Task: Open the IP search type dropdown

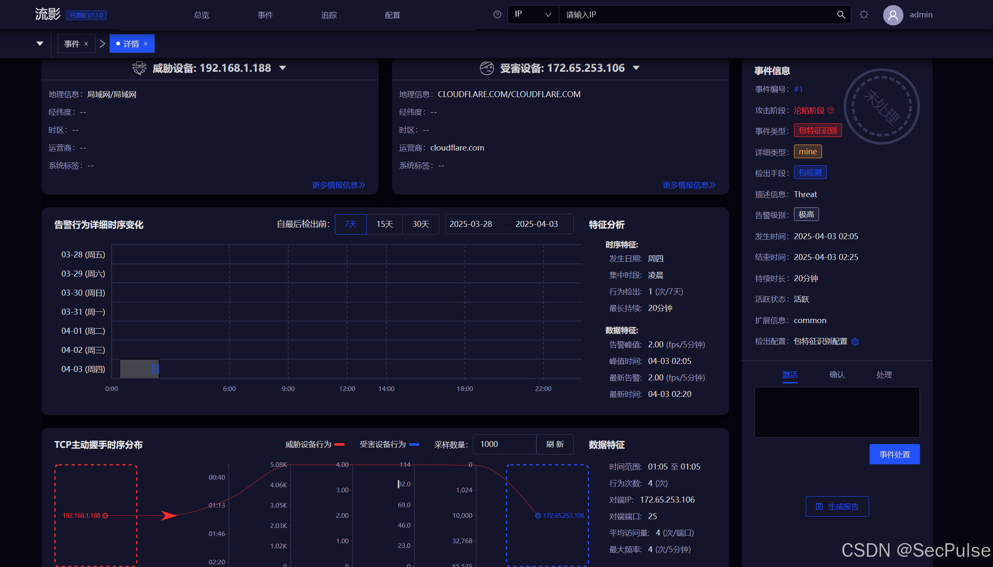Action: 533,15
